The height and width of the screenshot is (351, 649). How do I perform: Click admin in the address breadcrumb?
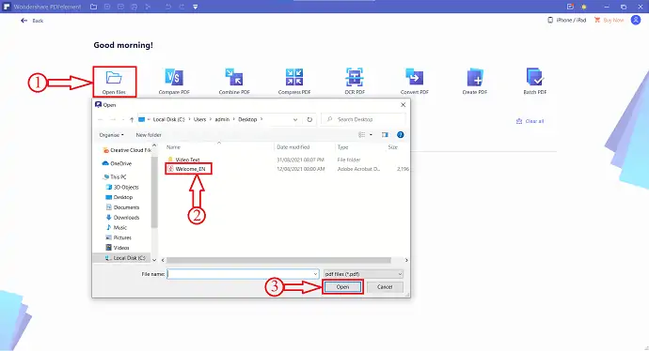point(222,119)
